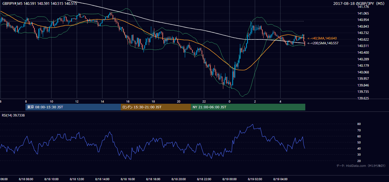Click the RSI scale value 70

tap(359, 130)
